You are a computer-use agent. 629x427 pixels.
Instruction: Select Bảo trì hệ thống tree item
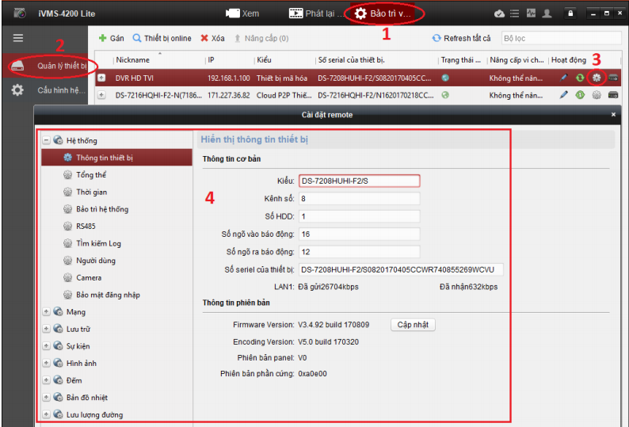(101, 209)
